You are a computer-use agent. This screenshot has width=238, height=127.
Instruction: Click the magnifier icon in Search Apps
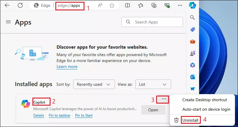click(x=128, y=22)
